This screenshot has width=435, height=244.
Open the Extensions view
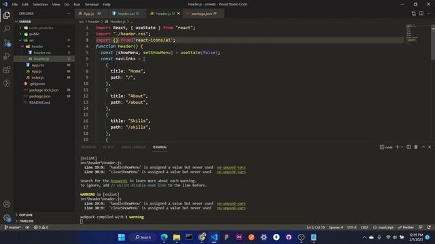click(x=7, y=70)
